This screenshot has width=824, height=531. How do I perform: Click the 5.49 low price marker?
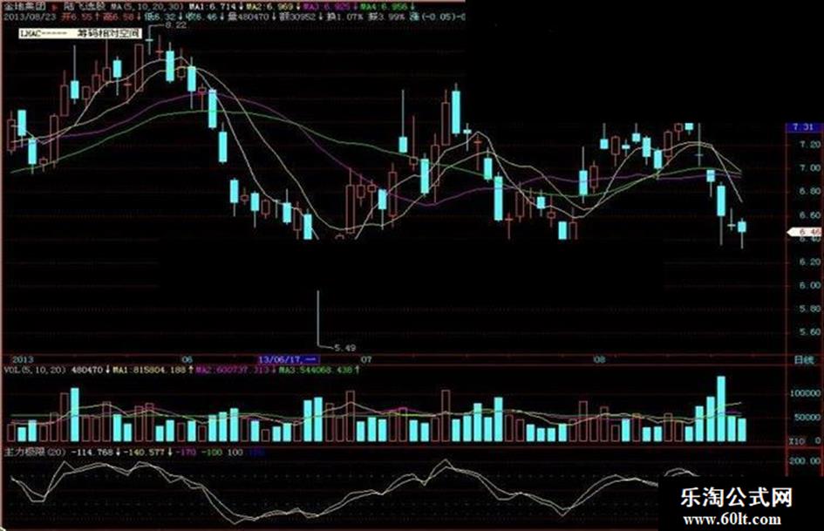(345, 348)
